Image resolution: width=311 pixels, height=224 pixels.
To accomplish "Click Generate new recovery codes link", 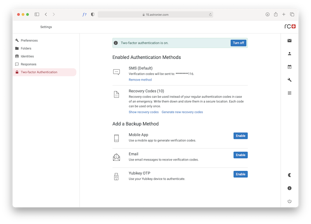I will click(x=182, y=112).
